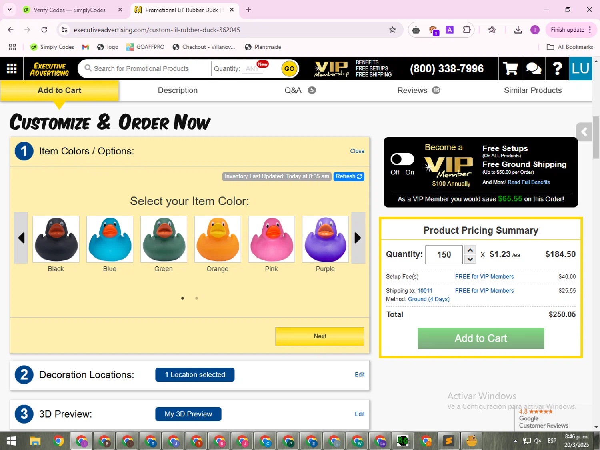Screen dimensions: 600x450
Task: Go to second carousel page dot
Action: tap(196, 298)
